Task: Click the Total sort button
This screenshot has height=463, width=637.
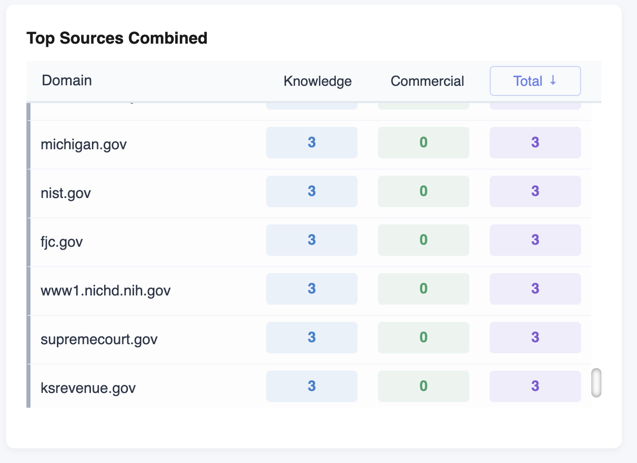Action: coord(535,81)
